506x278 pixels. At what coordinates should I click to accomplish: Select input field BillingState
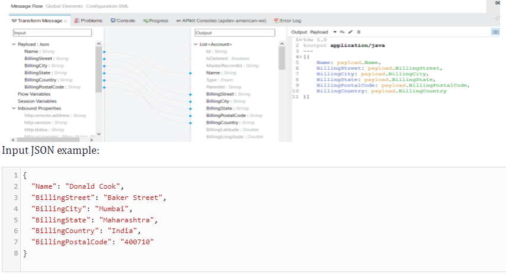click(x=46, y=73)
